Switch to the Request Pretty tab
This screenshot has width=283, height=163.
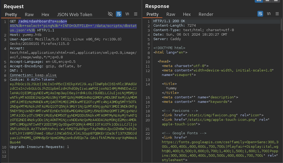click(x=11, y=15)
